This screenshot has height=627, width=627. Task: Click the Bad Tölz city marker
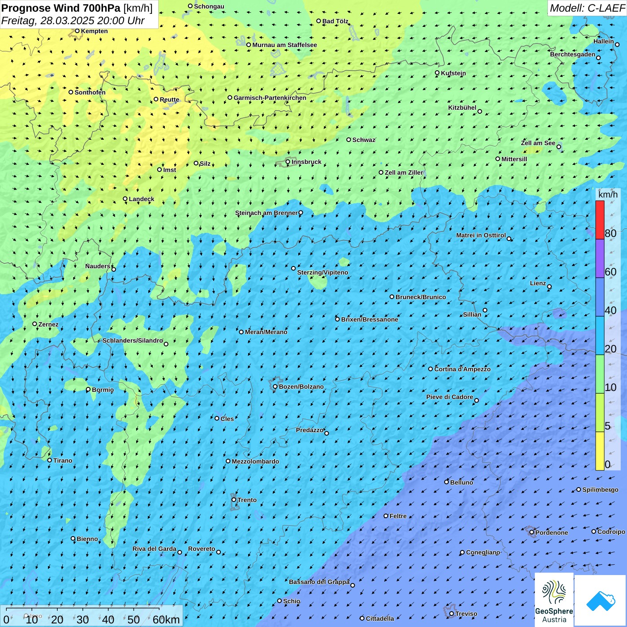[319, 21]
